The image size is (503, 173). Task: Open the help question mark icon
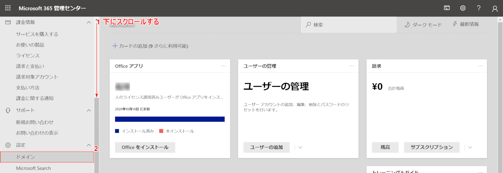click(x=479, y=8)
